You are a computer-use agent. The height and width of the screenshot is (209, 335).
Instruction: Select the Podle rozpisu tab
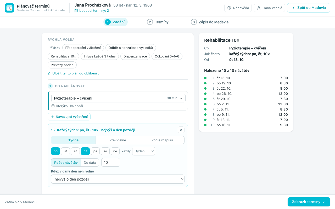point(162,140)
